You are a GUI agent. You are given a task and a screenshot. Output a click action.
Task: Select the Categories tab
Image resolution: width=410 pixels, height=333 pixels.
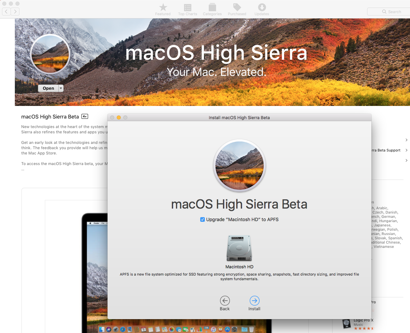pyautogui.click(x=212, y=10)
